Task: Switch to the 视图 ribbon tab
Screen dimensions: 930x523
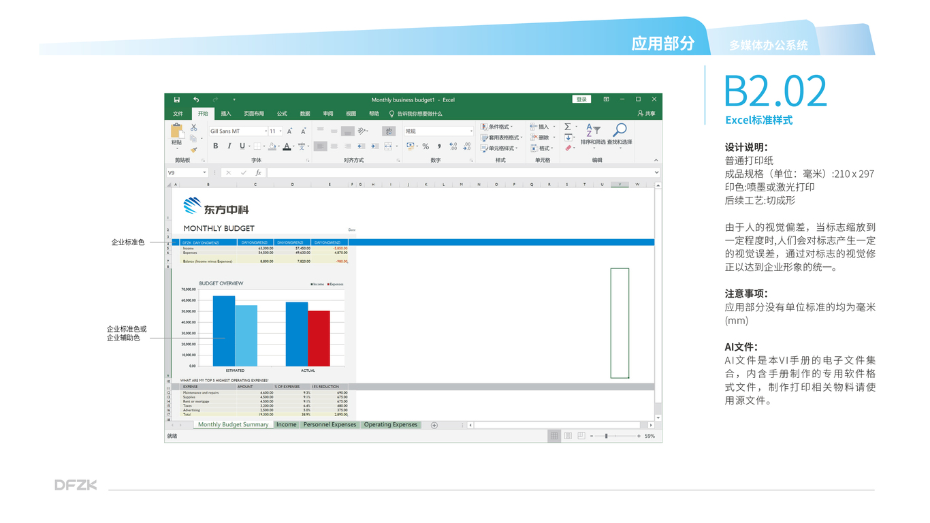Action: pyautogui.click(x=351, y=114)
